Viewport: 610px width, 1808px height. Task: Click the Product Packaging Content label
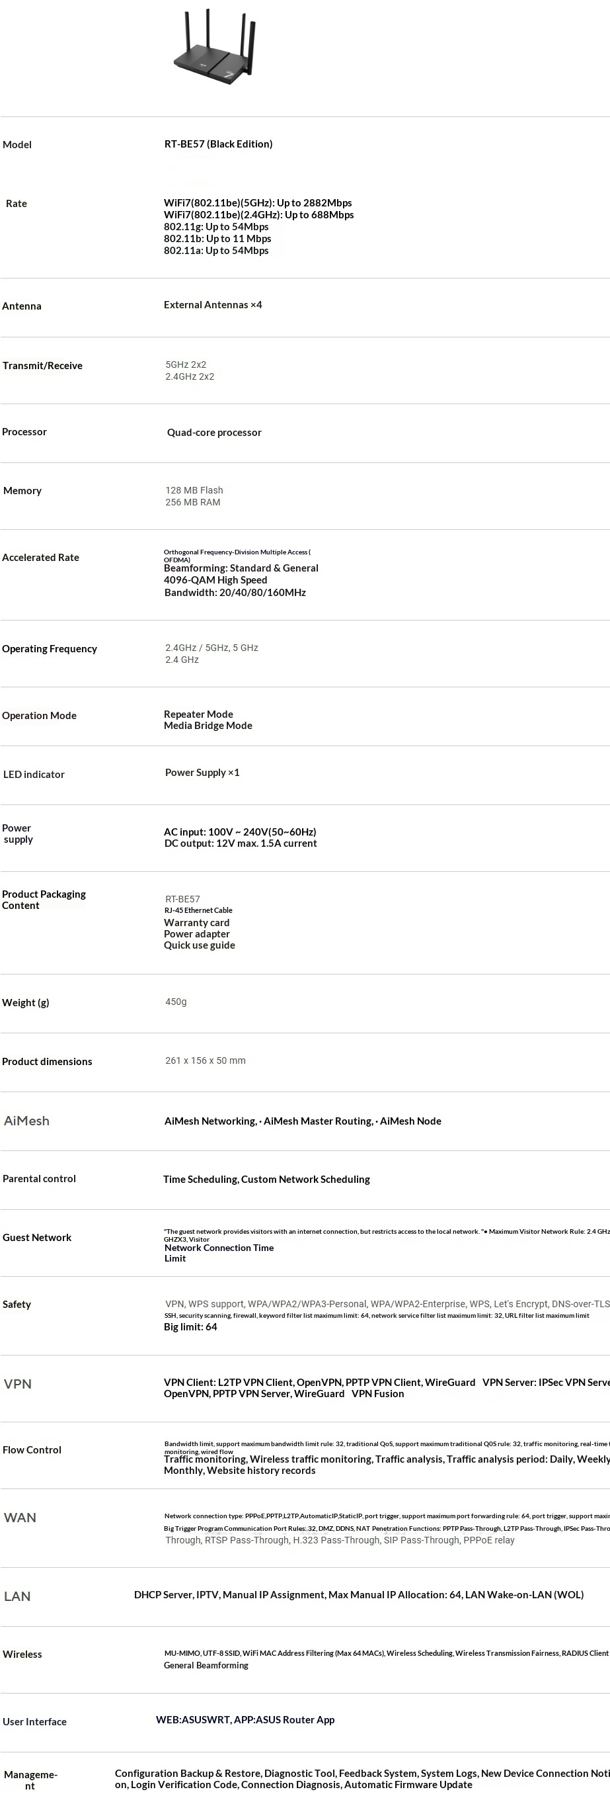(44, 900)
